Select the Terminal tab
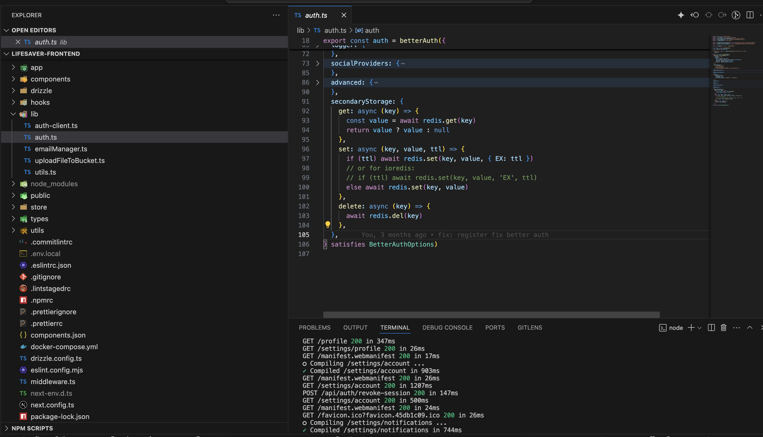This screenshot has width=763, height=437. click(395, 327)
